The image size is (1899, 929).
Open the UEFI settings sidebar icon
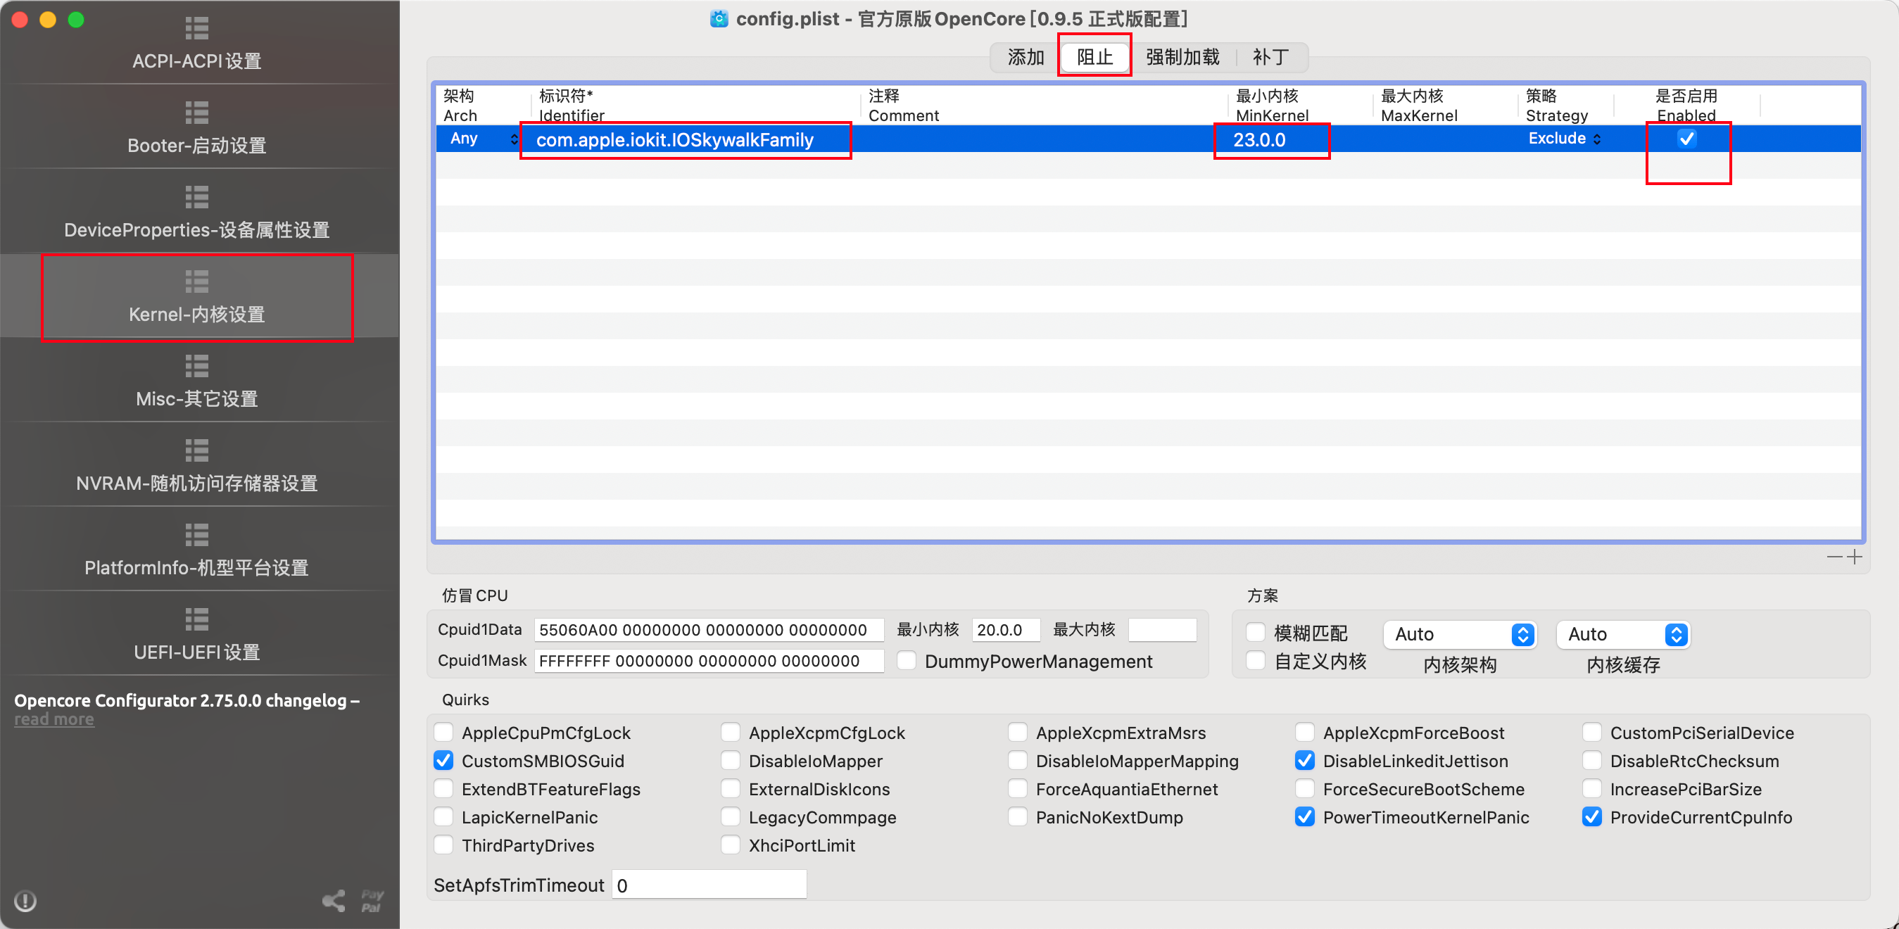point(197,619)
